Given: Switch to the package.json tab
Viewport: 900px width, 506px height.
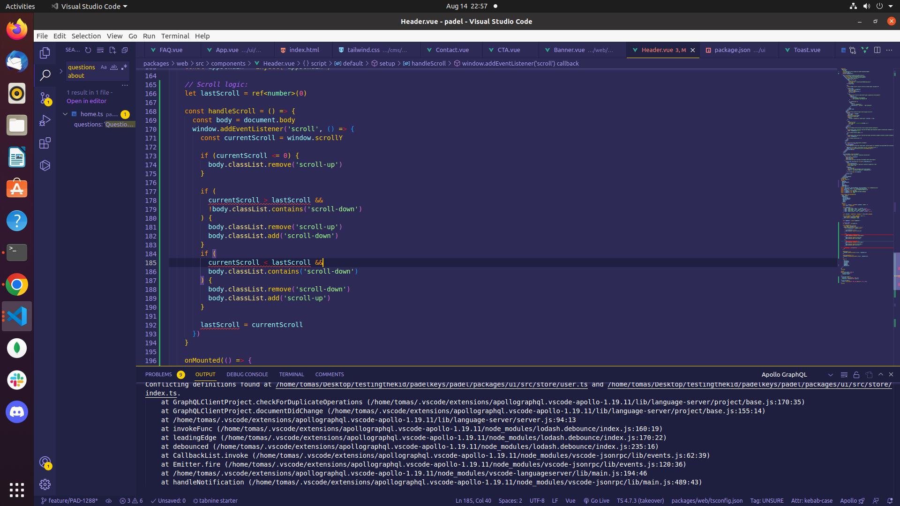Looking at the screenshot, I should [x=739, y=50].
